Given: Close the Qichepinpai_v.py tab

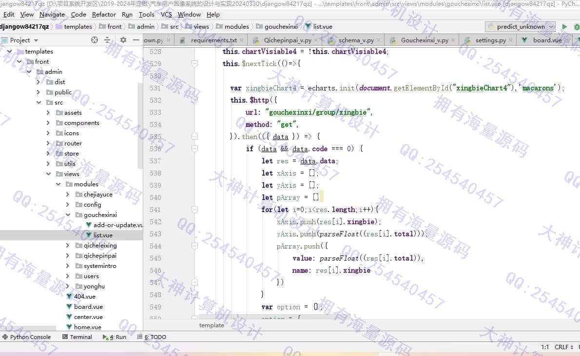Looking at the screenshot, I should coord(316,40).
